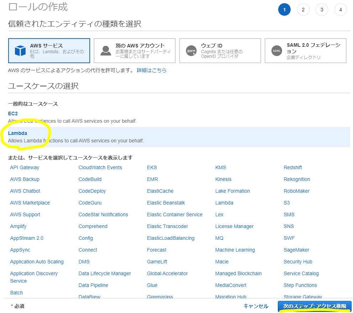Image resolution: width=353 pixels, height=313 pixels.
Task: Pick the AppSync service link
Action: coord(20,250)
